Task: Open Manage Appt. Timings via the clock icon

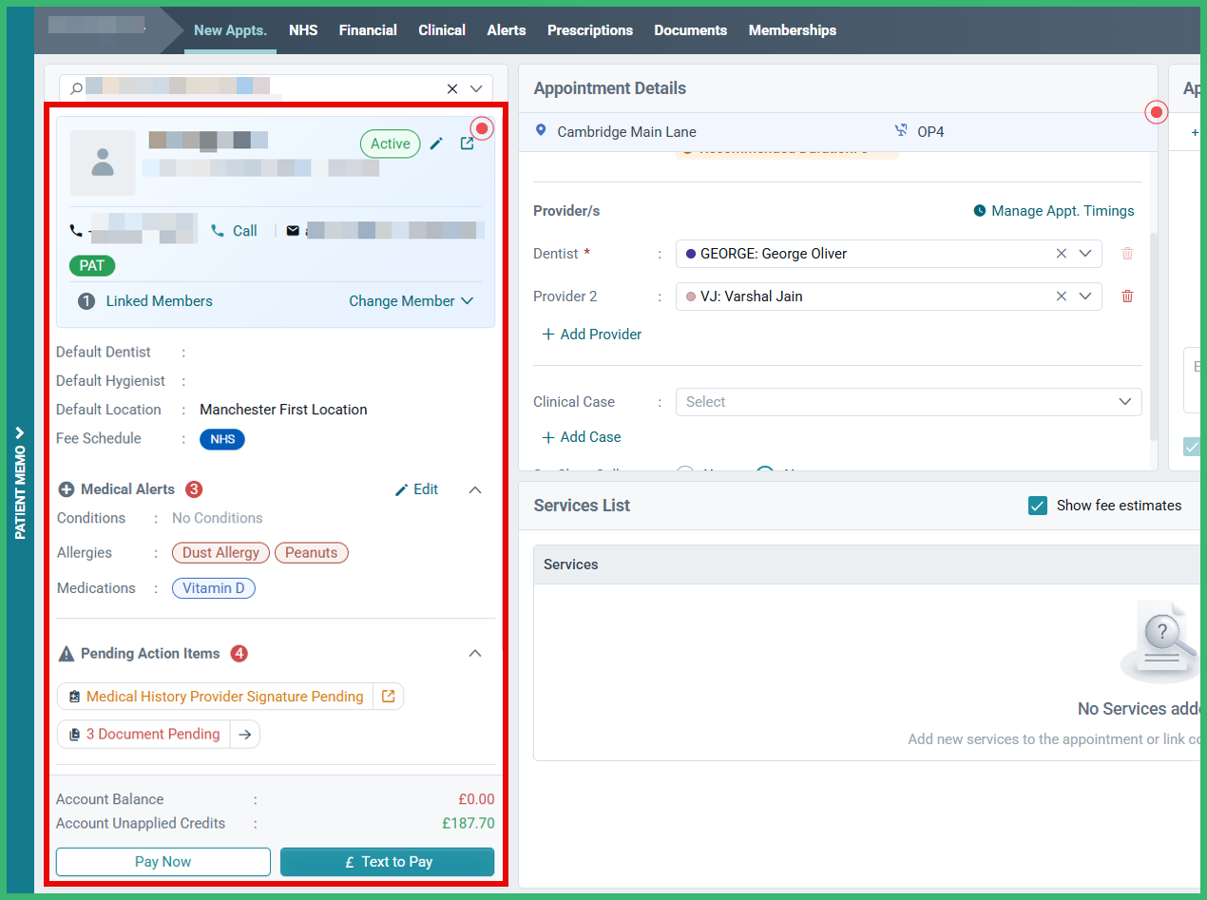Action: click(x=980, y=210)
